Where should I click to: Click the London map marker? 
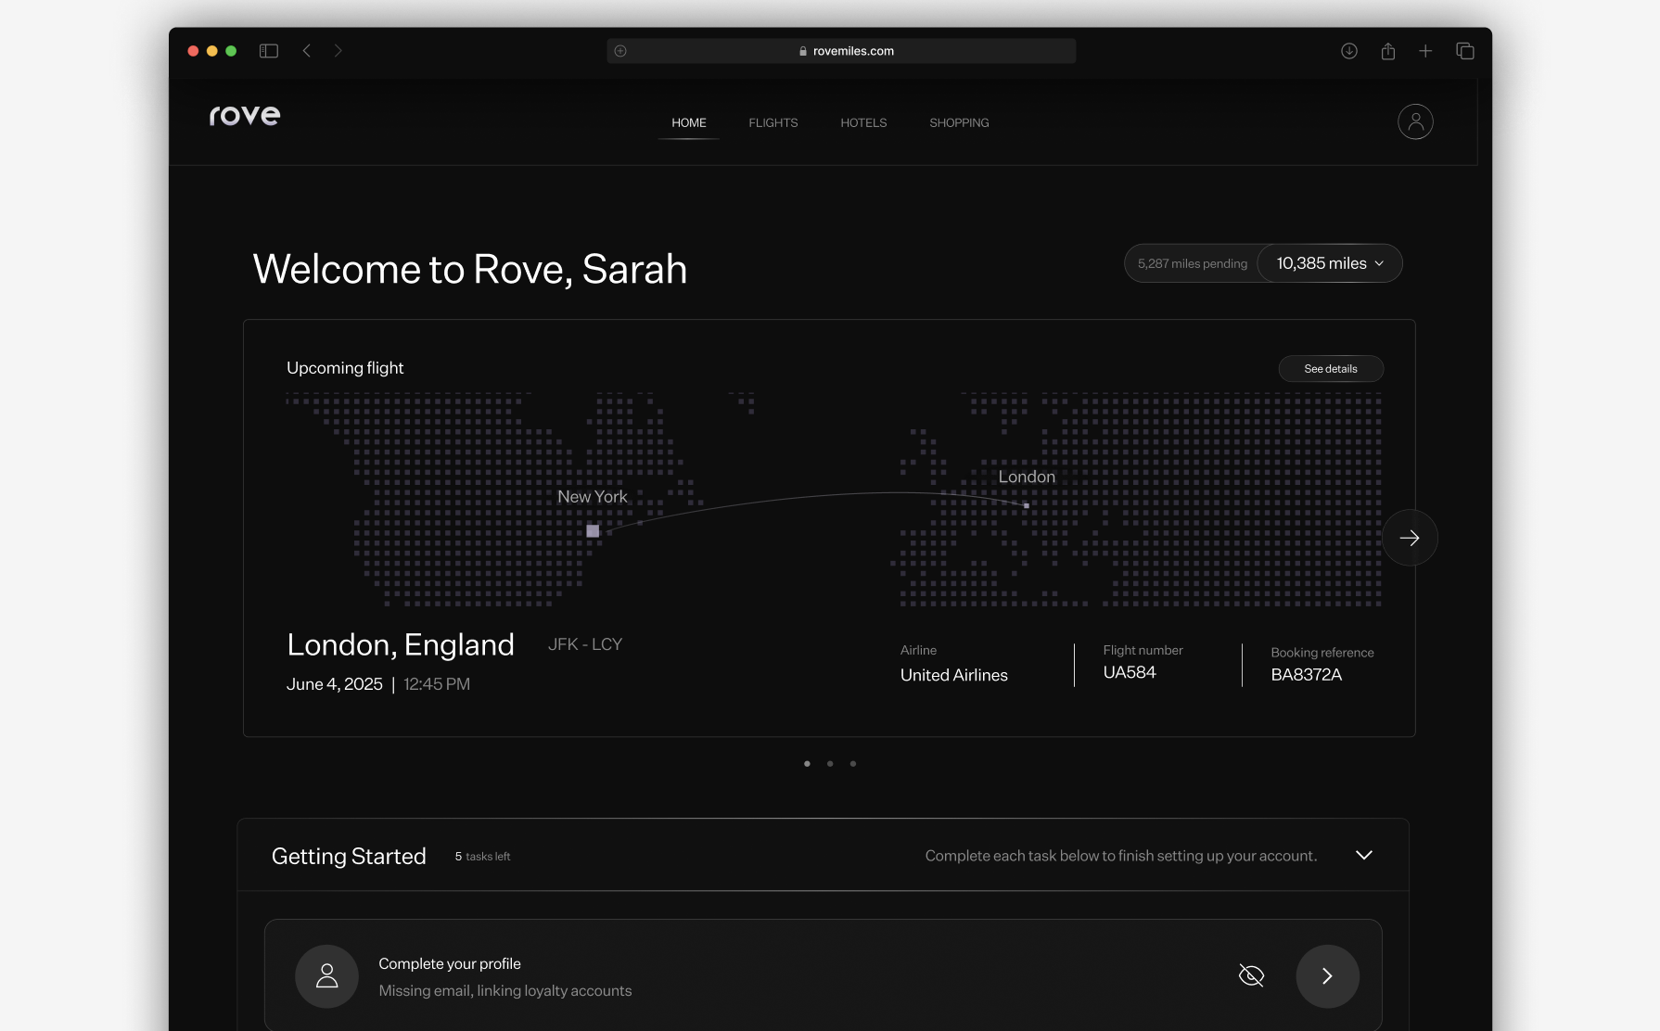[1027, 505]
